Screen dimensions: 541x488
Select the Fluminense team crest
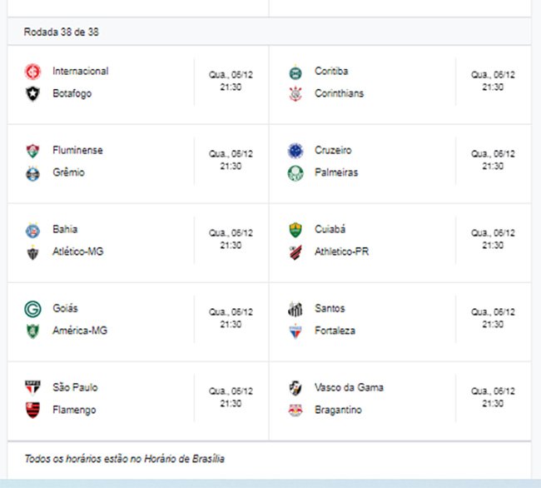click(32, 151)
